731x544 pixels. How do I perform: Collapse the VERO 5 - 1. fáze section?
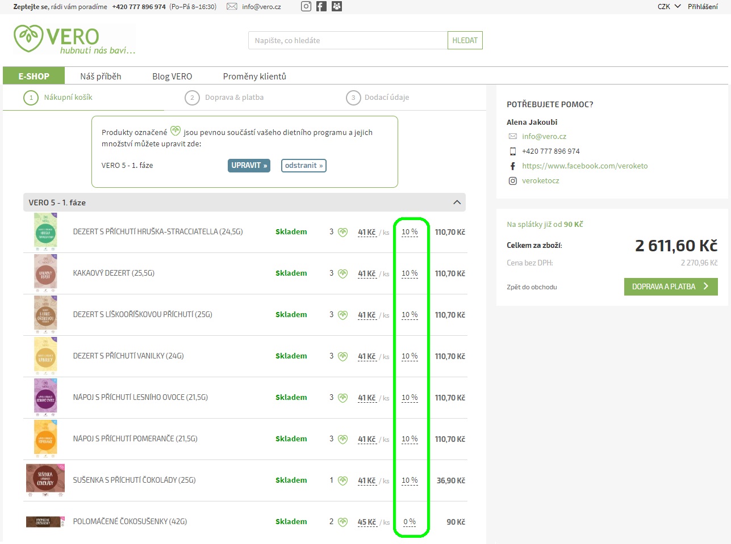[x=457, y=203]
